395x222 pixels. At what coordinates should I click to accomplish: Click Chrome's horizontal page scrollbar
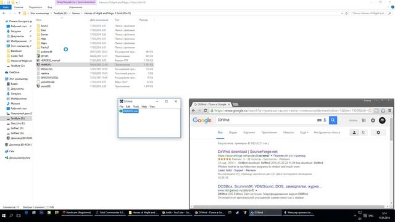coord(289,207)
